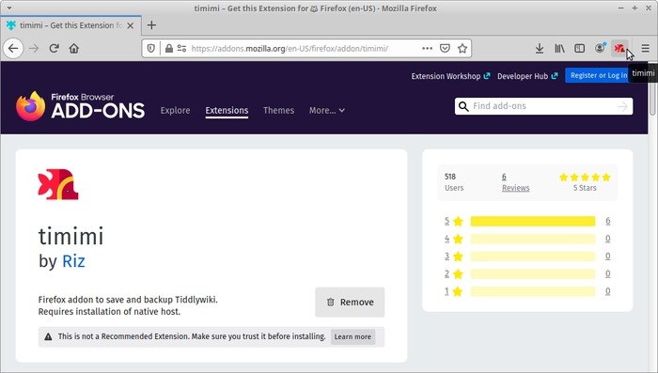Click the Firefox Add-ons logo
The image size is (658, 373).
[x=80, y=106]
